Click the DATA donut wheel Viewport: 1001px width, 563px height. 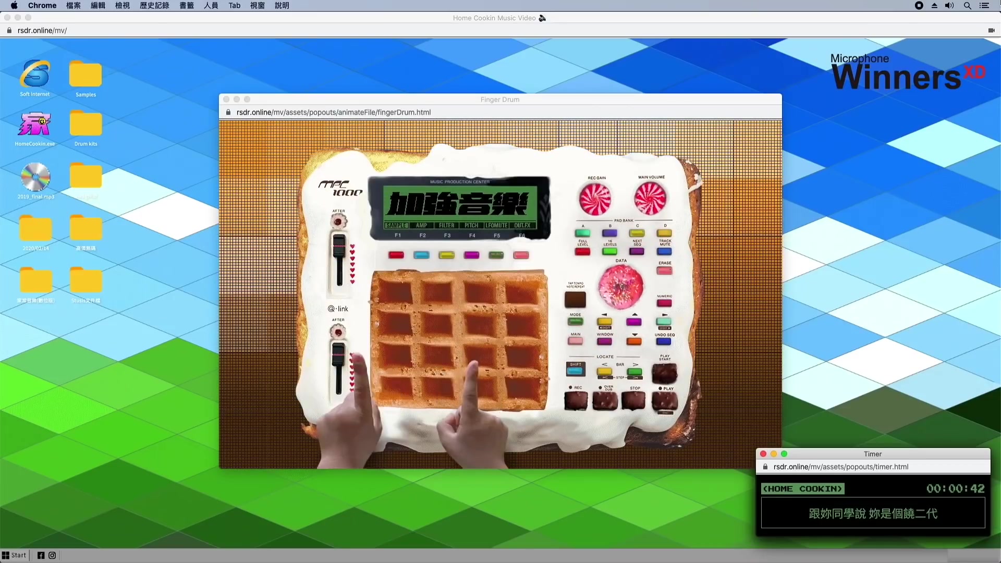tap(620, 287)
